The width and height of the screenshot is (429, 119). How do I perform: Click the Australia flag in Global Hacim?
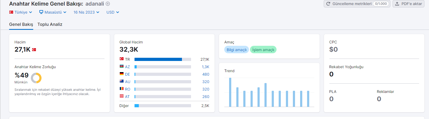[122, 81]
